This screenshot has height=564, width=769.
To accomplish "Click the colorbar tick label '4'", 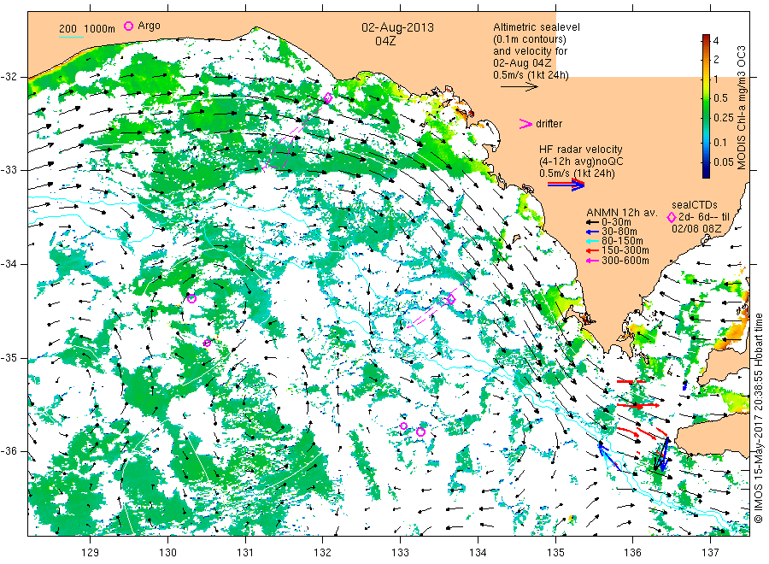I will pos(715,41).
